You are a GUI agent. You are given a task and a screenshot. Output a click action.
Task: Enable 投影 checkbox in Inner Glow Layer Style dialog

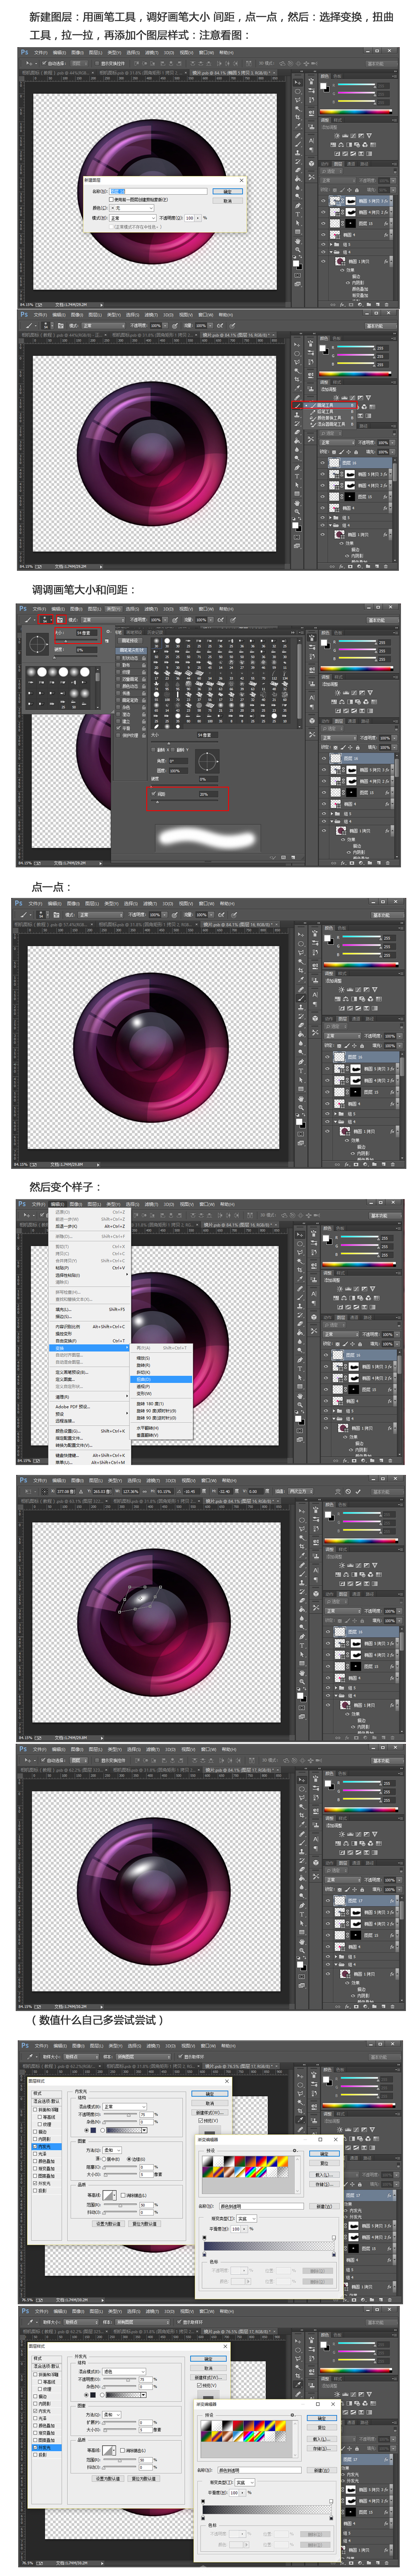click(x=35, y=2190)
